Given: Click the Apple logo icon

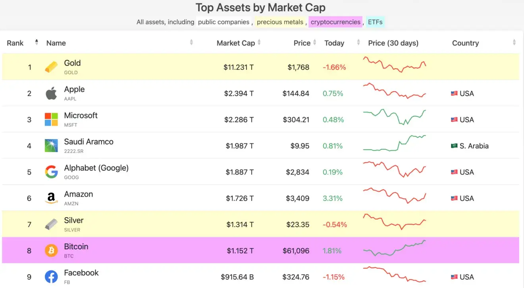Looking at the screenshot, I should [51, 93].
